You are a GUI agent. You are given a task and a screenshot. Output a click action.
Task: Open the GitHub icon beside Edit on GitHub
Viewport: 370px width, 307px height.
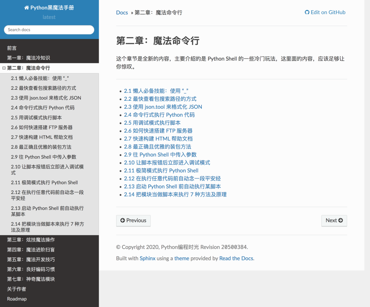coord(307,12)
